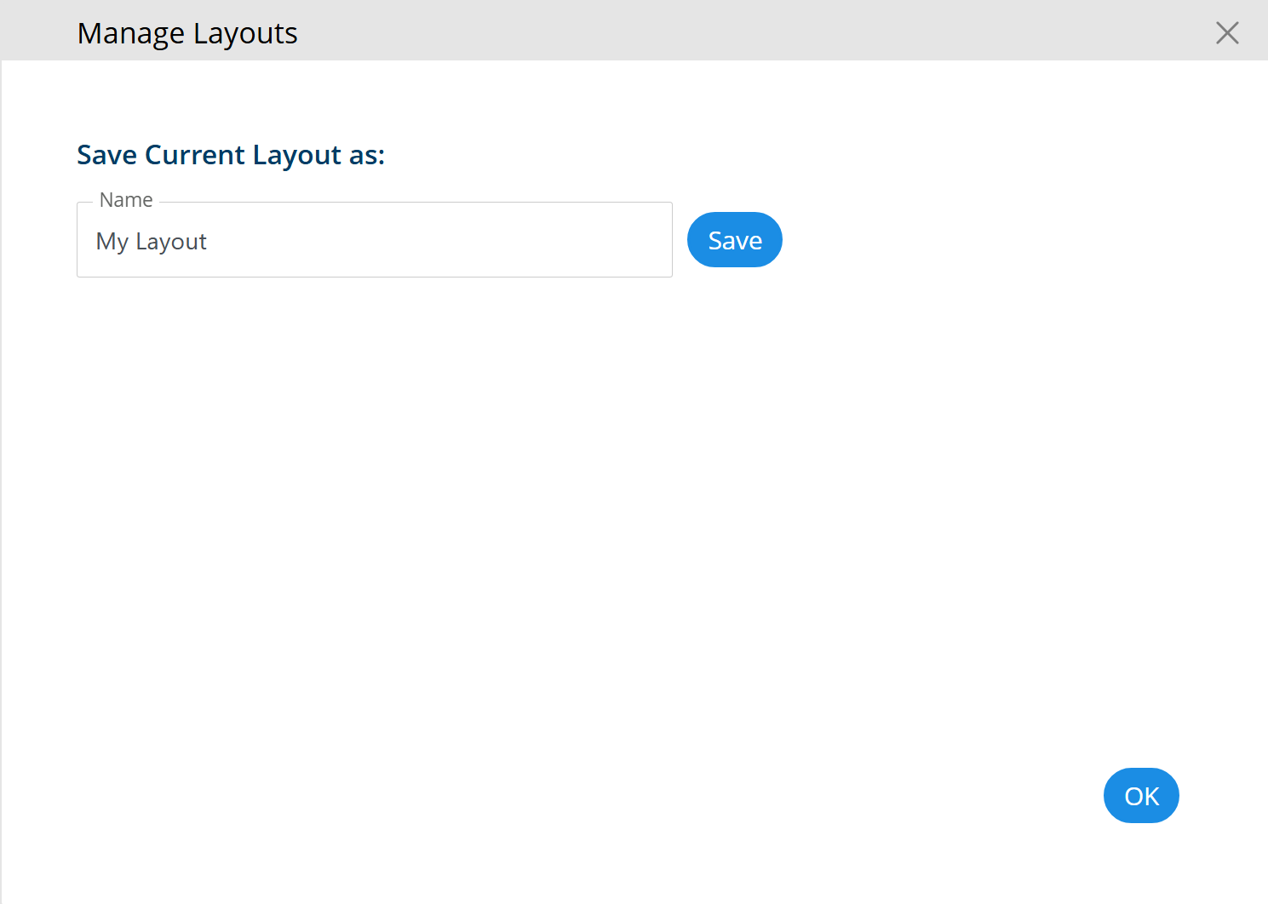Confirm with the OK button
The height and width of the screenshot is (904, 1268).
(x=1141, y=796)
